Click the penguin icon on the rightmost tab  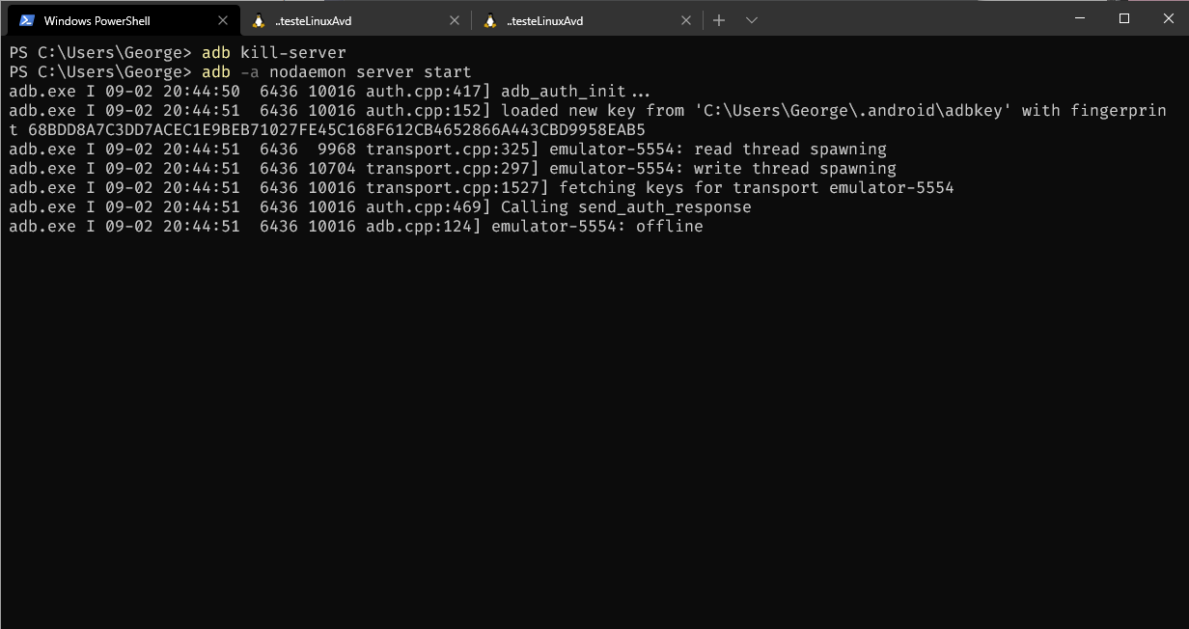(490, 20)
